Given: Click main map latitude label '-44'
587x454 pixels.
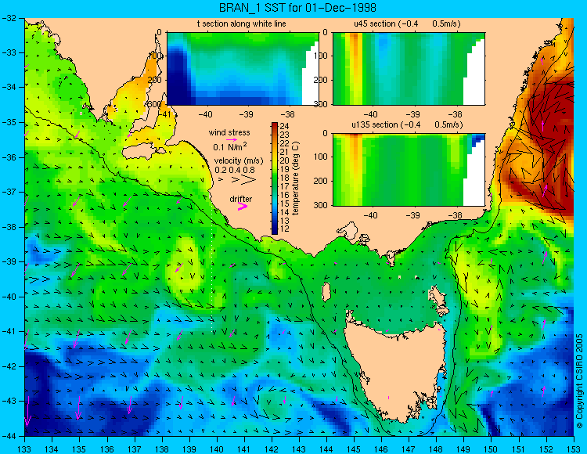Looking at the screenshot, I should 9,436.
